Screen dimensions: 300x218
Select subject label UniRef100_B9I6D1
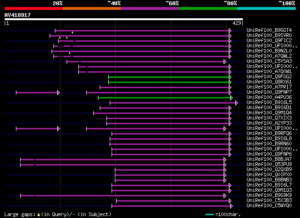coord(269,108)
